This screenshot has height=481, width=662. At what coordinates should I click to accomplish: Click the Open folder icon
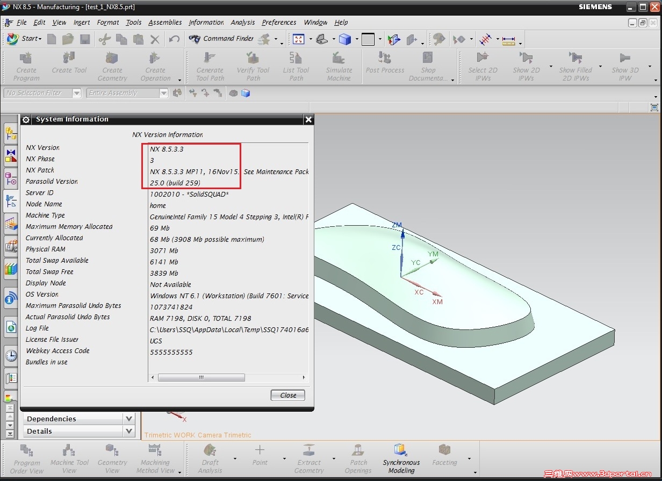(68, 39)
